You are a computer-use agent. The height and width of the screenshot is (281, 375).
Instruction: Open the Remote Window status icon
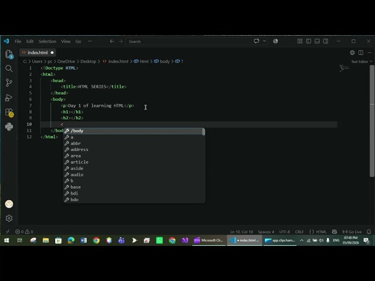tap(8, 232)
